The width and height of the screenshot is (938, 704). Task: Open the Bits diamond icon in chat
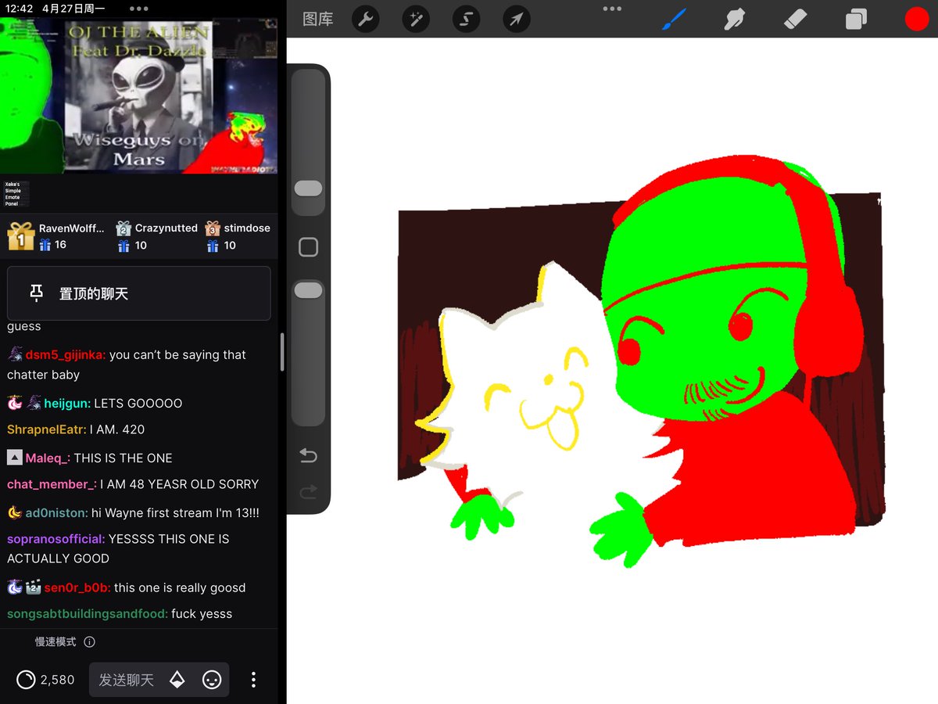[x=177, y=680]
